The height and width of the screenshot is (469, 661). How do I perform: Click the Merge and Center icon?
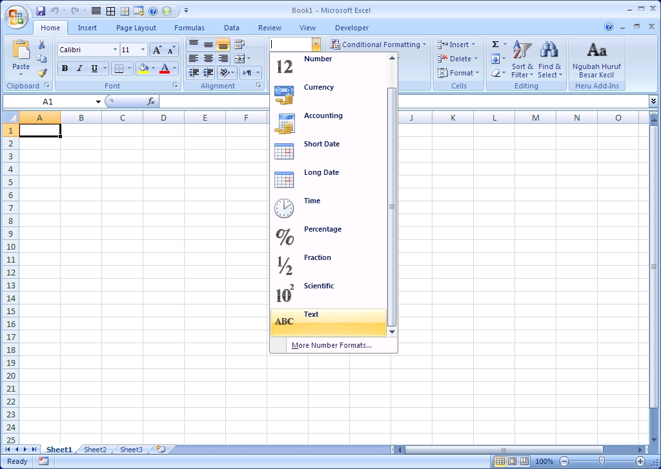coord(239,59)
